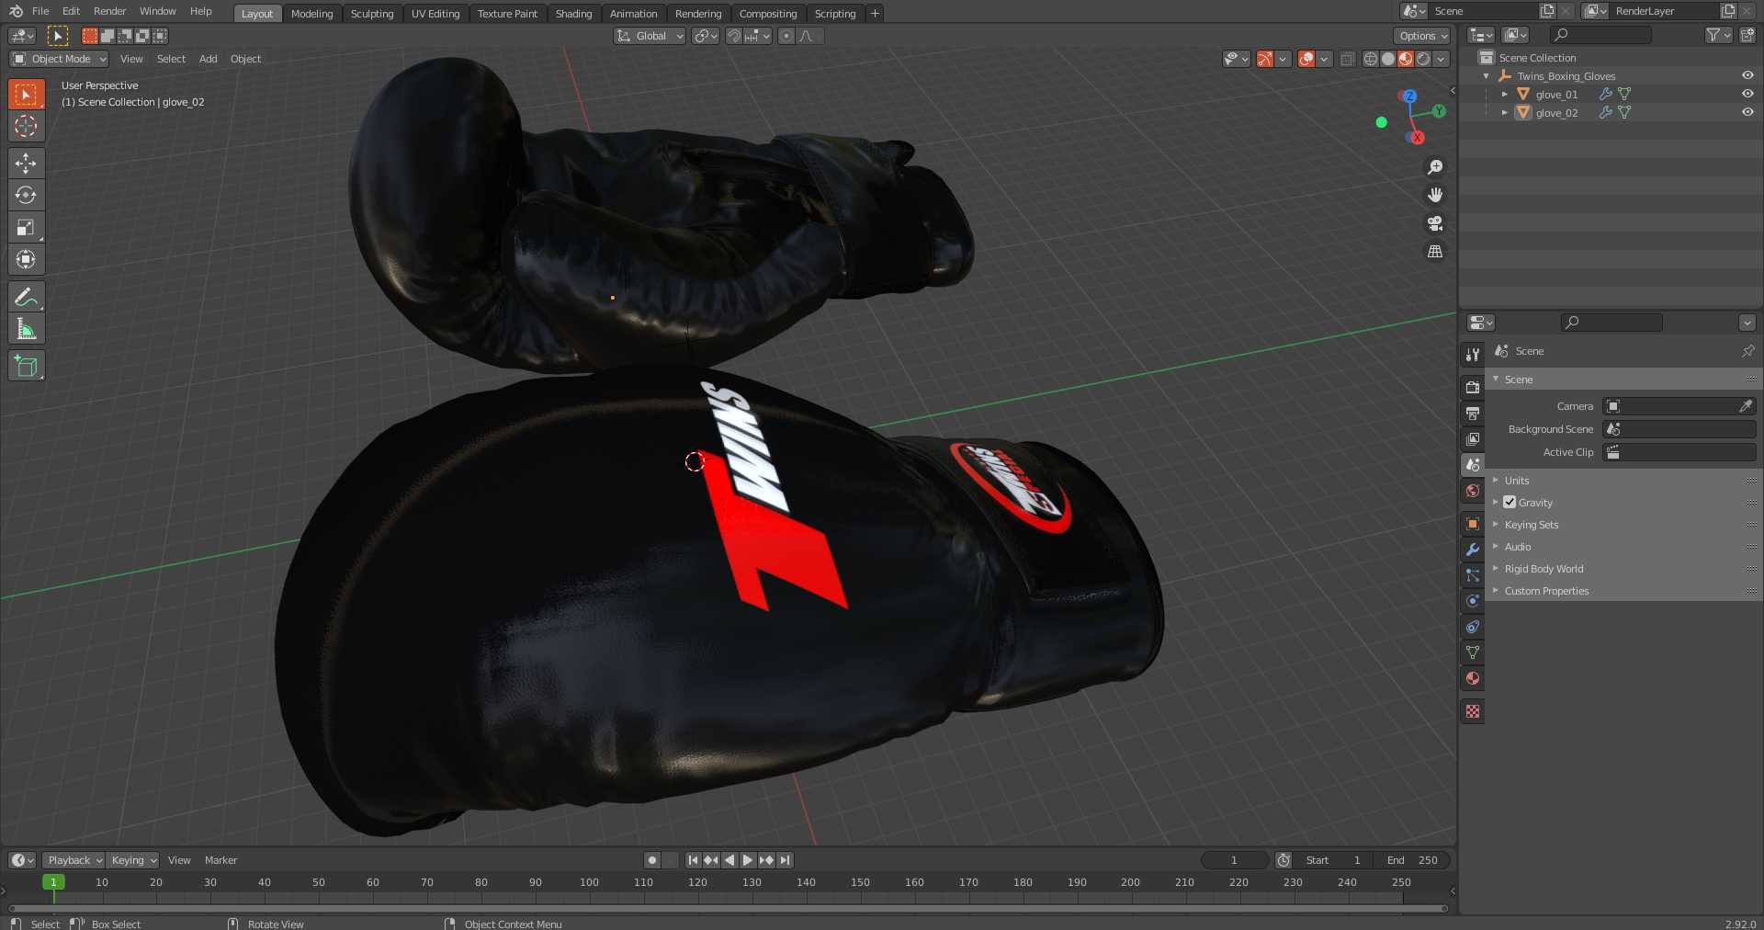Click the Zoom view magnifier icon

pos(1434,167)
